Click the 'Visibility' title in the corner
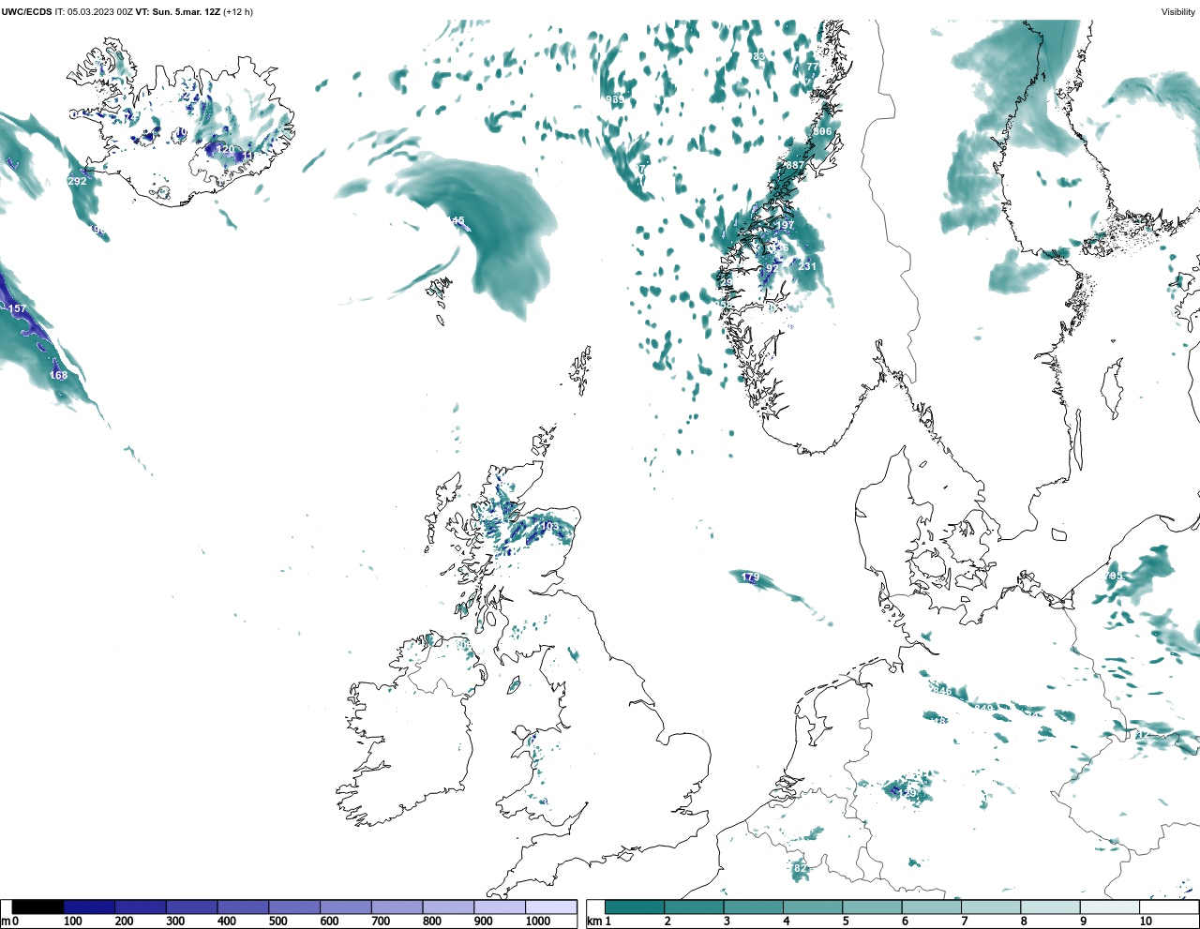 click(1177, 12)
